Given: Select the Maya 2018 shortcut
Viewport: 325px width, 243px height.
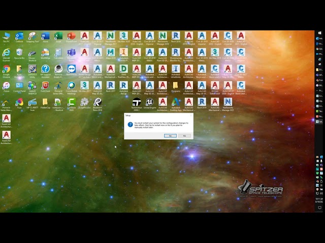Looking at the screenshot, I should [x=111, y=54].
